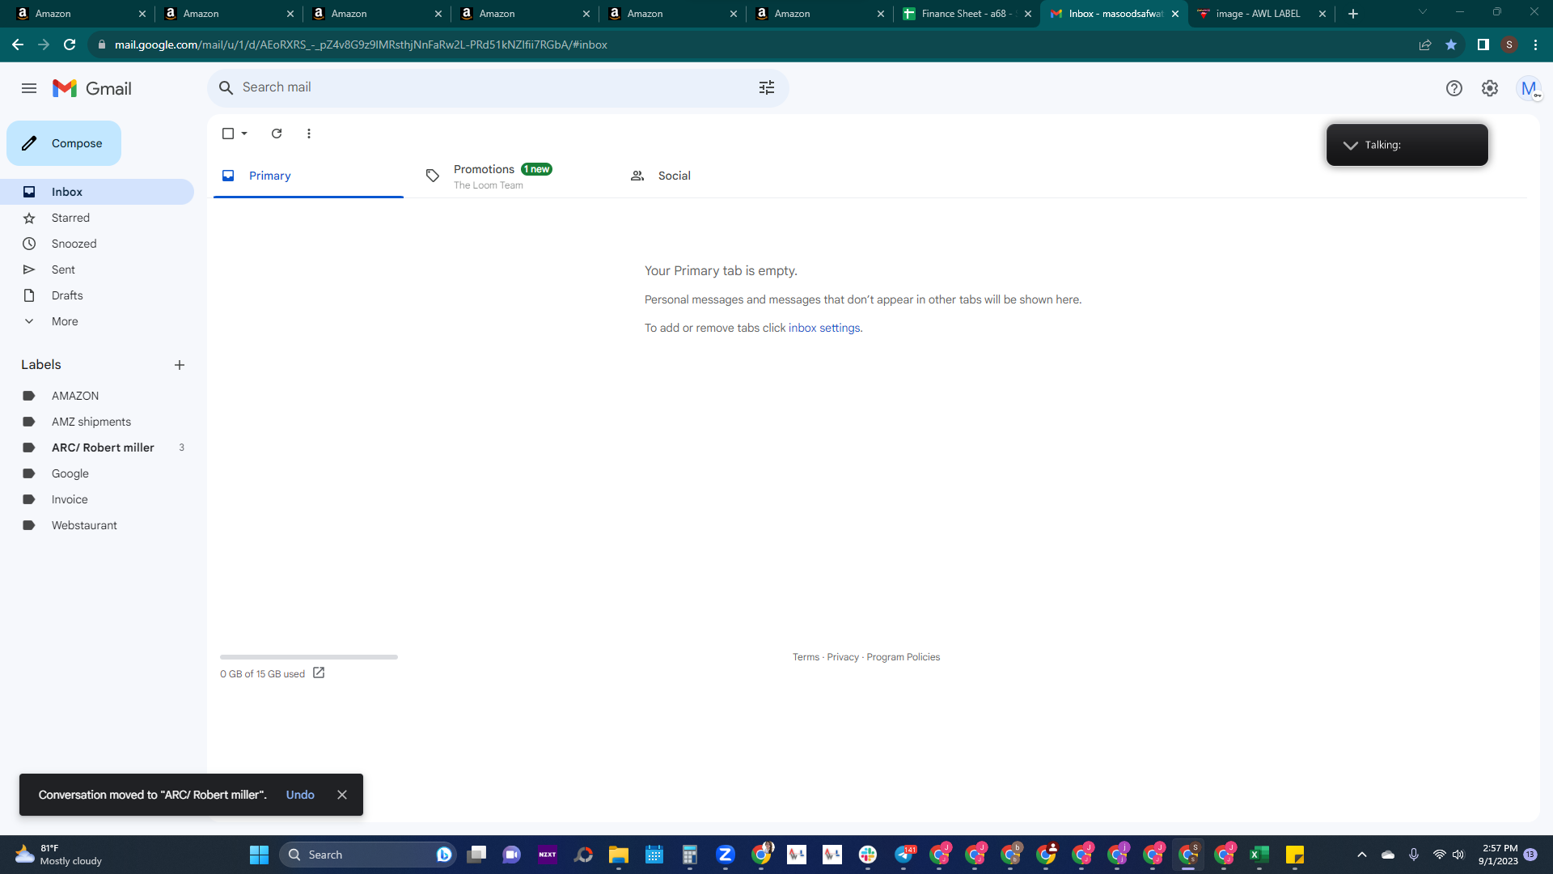Switch to the Promotions tab
This screenshot has width=1553, height=874.
(514, 176)
